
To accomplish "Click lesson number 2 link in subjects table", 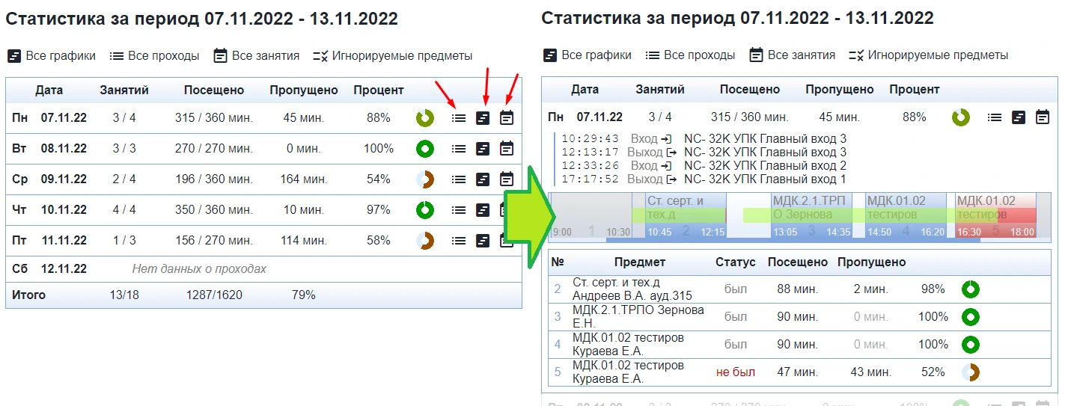I will click(x=558, y=289).
